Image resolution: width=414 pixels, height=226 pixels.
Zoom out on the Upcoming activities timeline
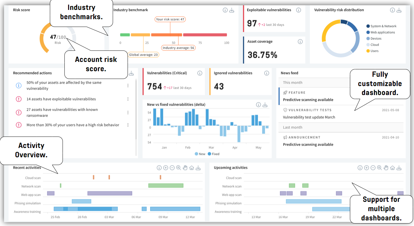click(373, 167)
